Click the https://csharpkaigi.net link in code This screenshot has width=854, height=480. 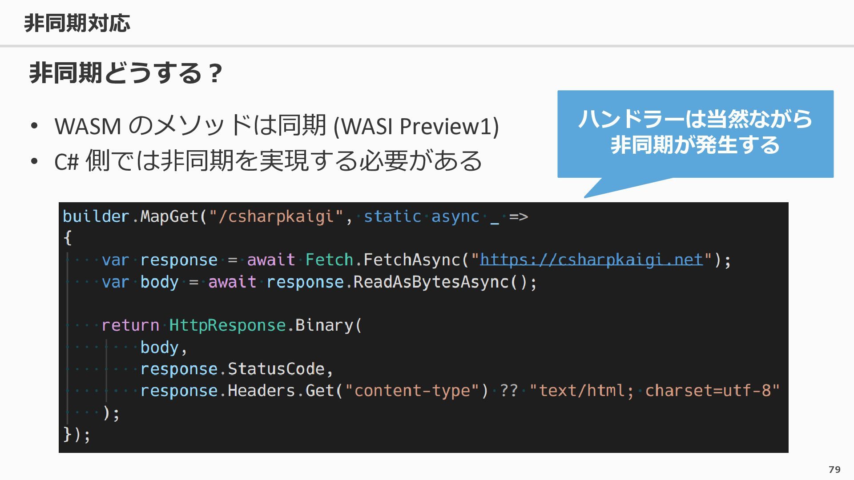click(591, 260)
